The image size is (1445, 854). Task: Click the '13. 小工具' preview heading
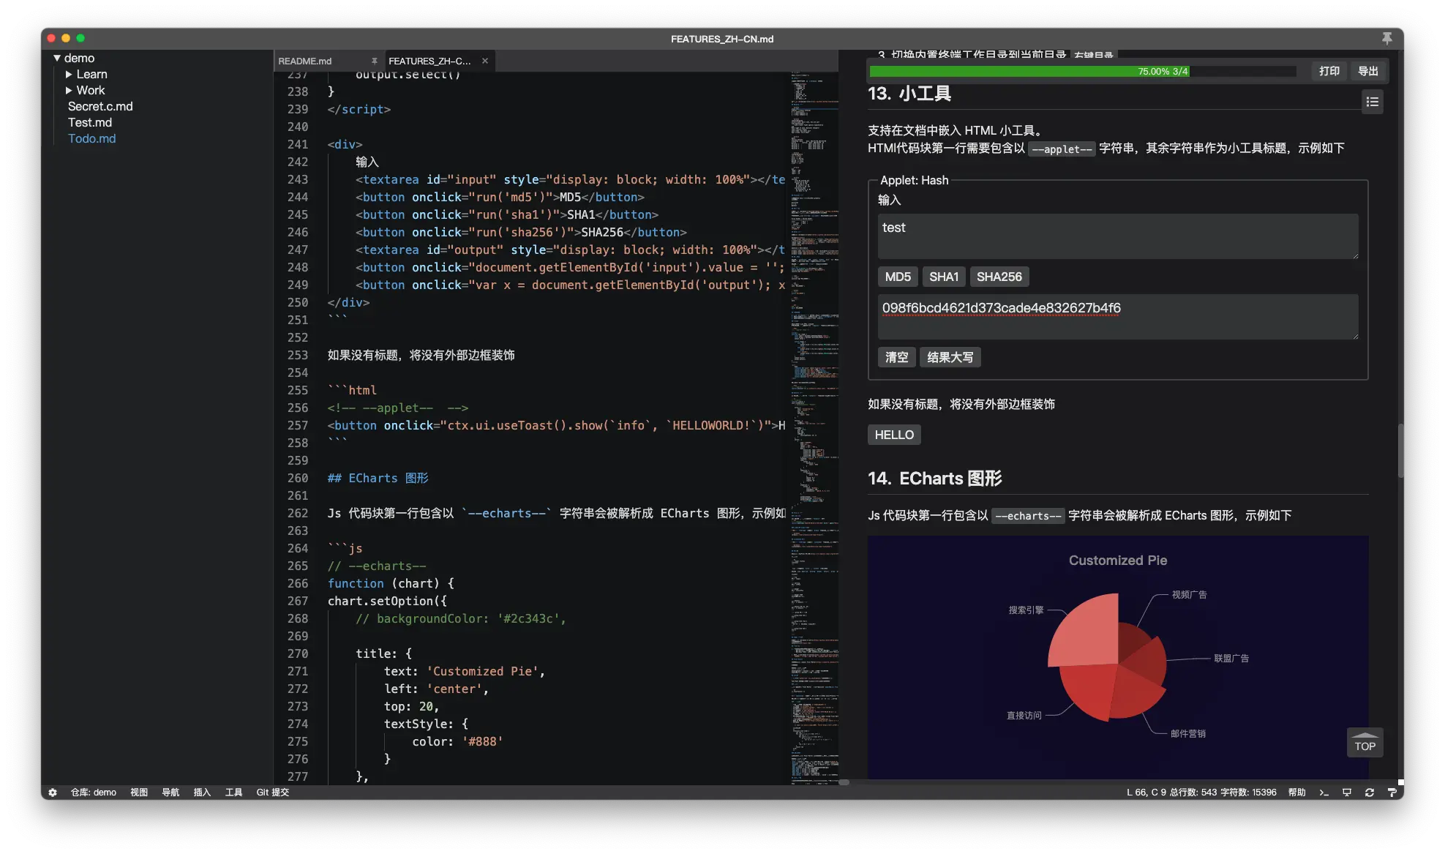[909, 94]
